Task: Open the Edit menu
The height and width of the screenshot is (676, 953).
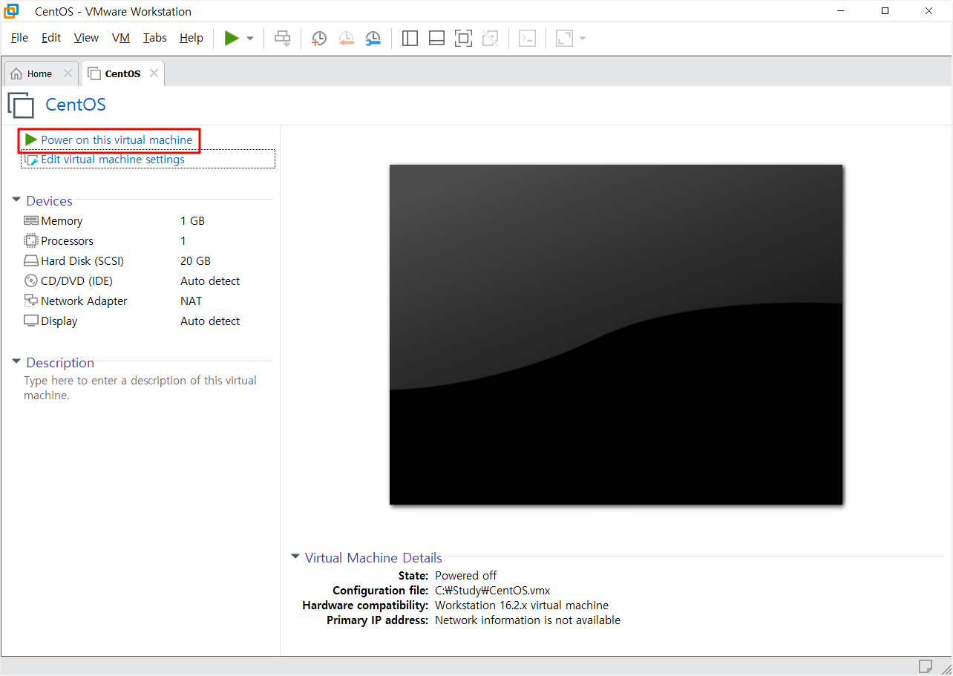Action: [x=51, y=38]
